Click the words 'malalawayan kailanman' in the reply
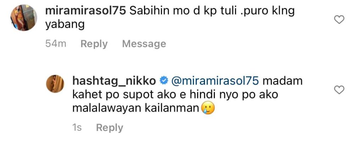This screenshot has width=363, height=142. tap(136, 109)
